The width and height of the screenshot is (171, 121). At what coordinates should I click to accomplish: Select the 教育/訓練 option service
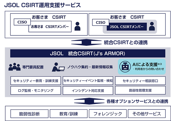tap(68, 114)
